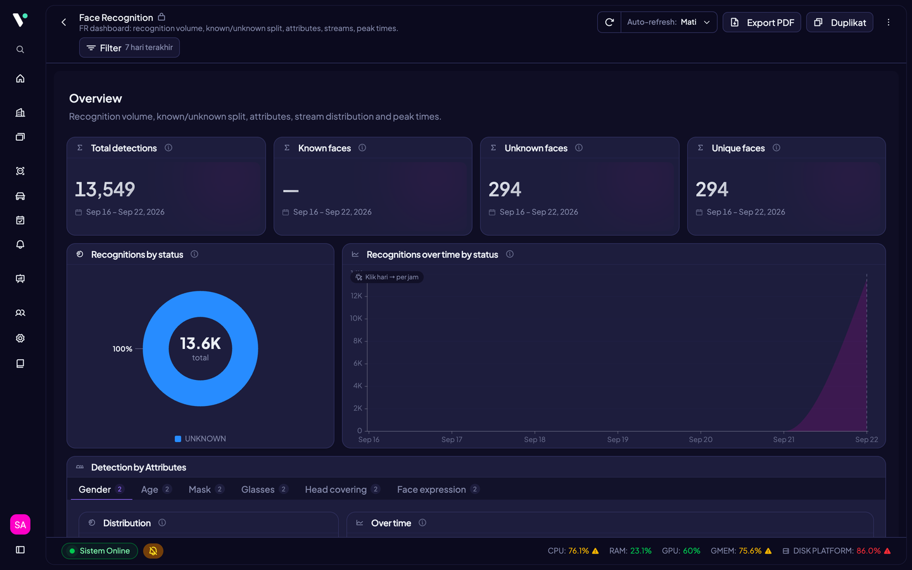The image size is (912, 570).
Task: Toggle the muted alert bell in status bar
Action: (x=153, y=551)
